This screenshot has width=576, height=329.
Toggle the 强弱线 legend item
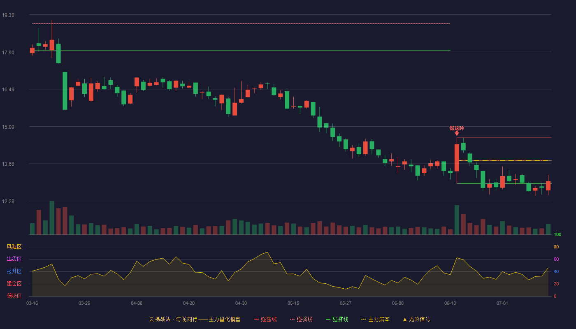(301, 319)
